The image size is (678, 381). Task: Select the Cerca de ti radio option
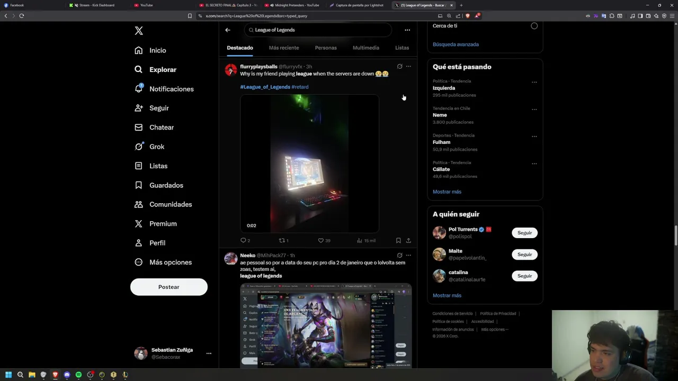pyautogui.click(x=534, y=26)
